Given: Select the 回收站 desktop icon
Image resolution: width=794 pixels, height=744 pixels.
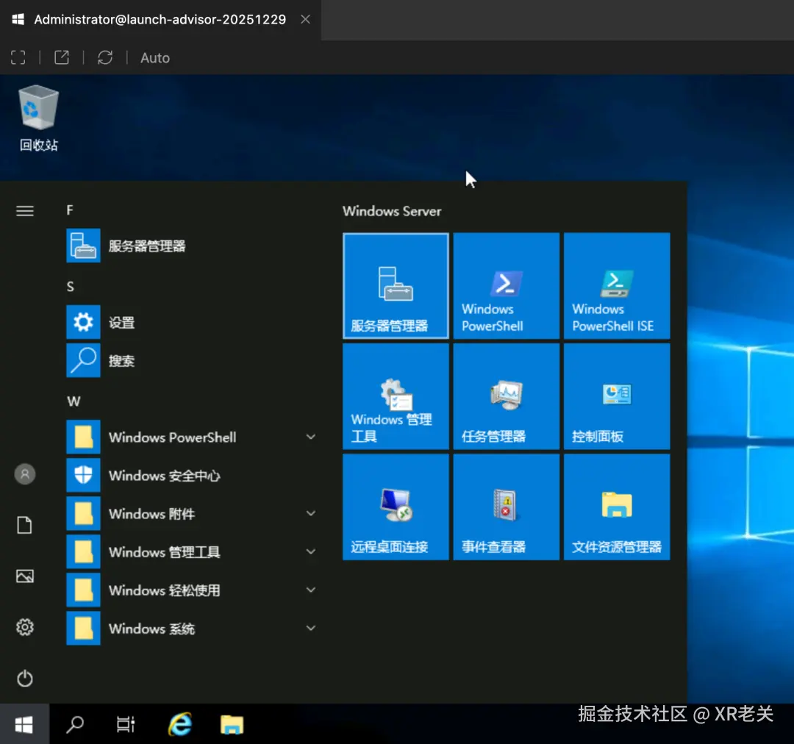Looking at the screenshot, I should 38,118.
